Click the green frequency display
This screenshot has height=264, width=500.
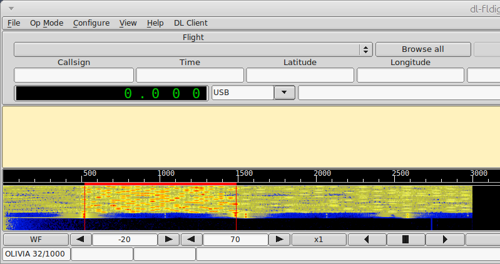click(x=111, y=93)
